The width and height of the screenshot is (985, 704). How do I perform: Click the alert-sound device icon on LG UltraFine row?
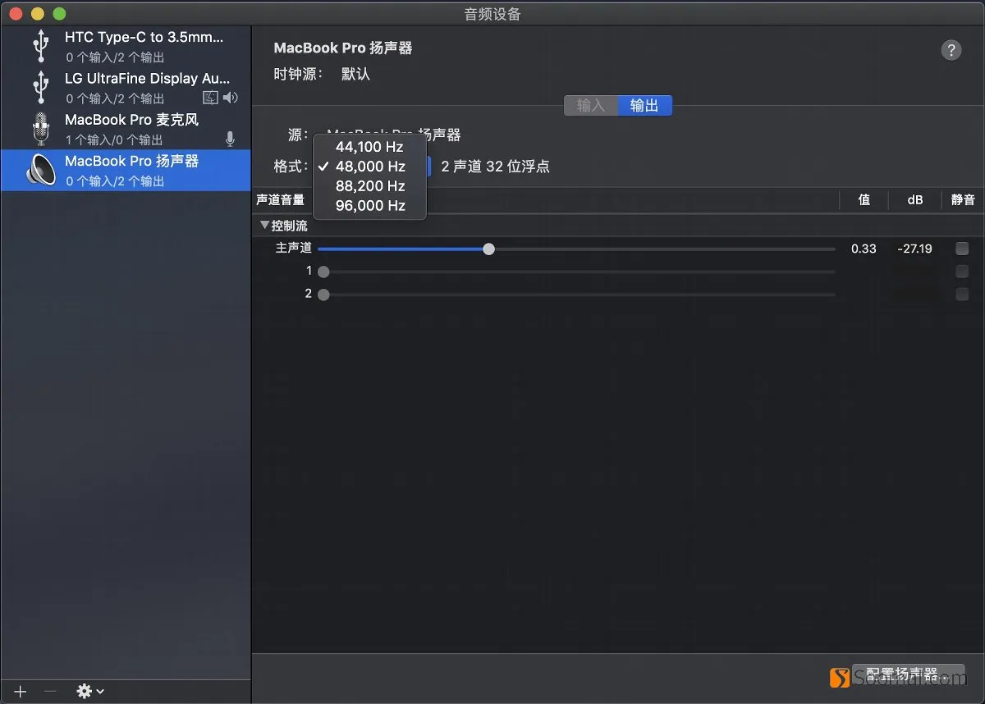point(210,98)
